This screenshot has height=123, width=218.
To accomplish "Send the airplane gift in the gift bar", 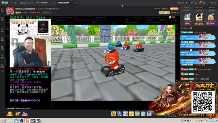I will [x=125, y=114].
